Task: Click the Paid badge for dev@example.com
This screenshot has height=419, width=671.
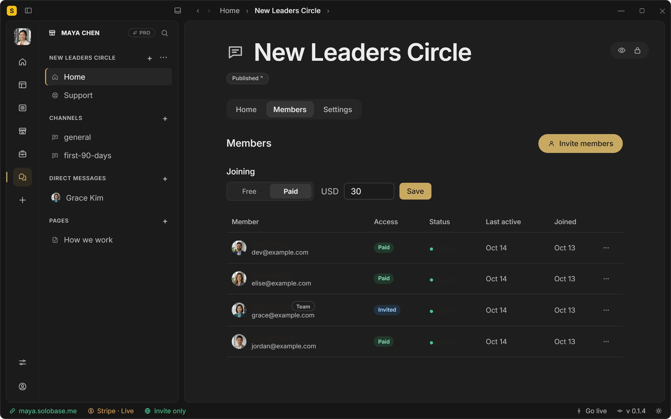Action: (x=384, y=247)
